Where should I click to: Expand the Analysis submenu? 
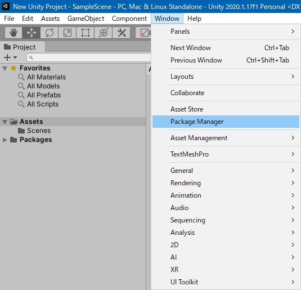[x=226, y=233]
